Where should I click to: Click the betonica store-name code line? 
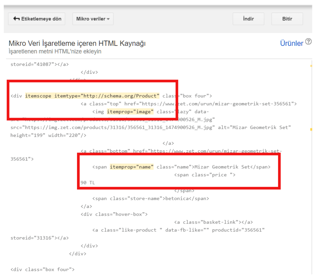[x=150, y=199]
